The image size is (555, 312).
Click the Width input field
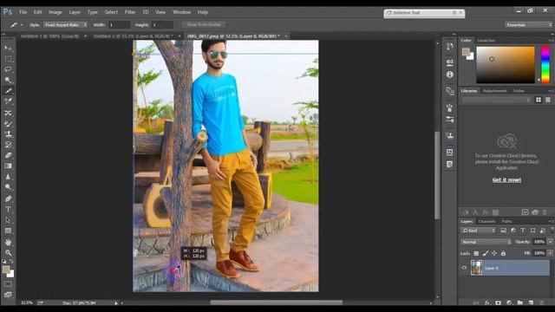tap(120, 25)
